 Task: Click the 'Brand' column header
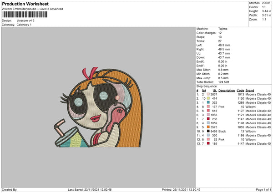pyautogui.click(x=250, y=91)
